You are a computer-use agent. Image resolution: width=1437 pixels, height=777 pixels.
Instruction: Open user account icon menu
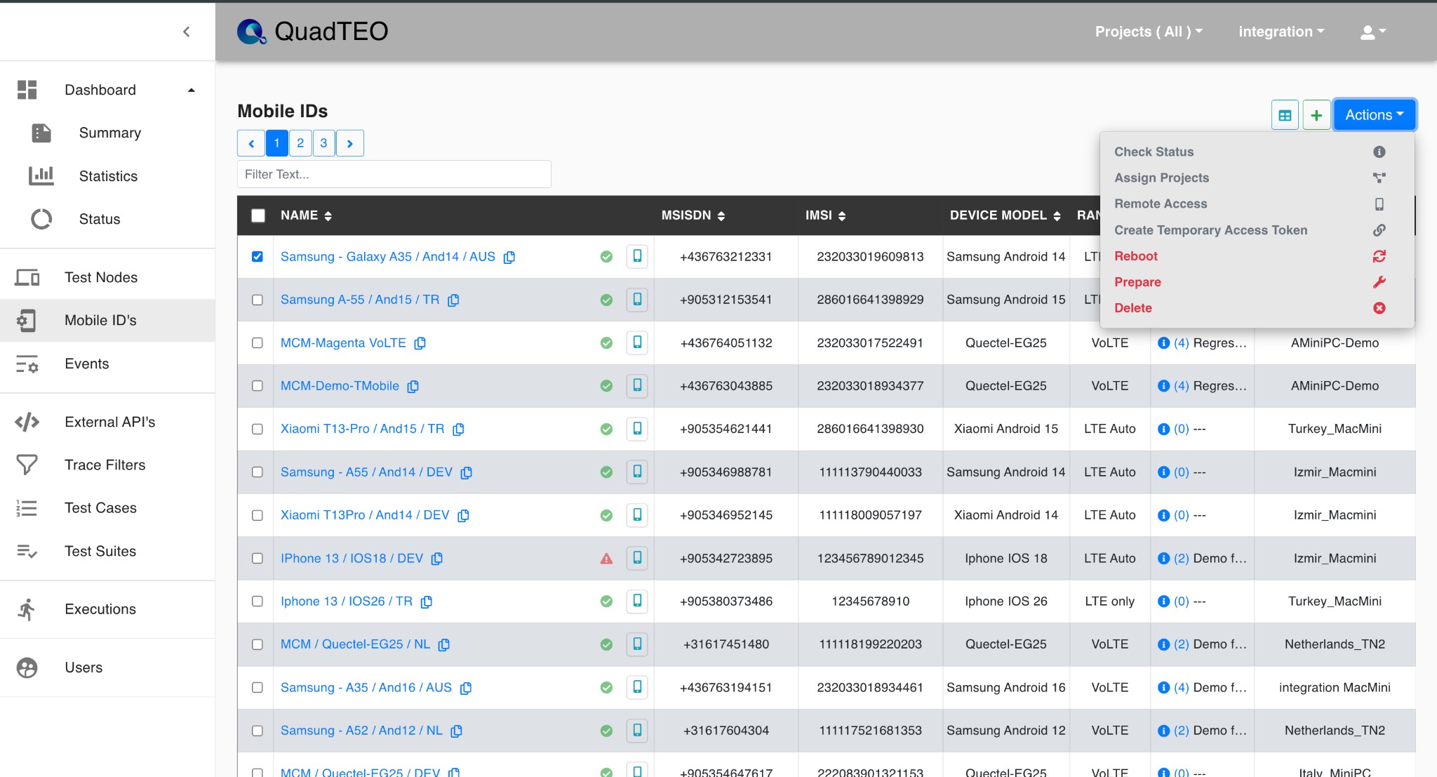(x=1372, y=32)
